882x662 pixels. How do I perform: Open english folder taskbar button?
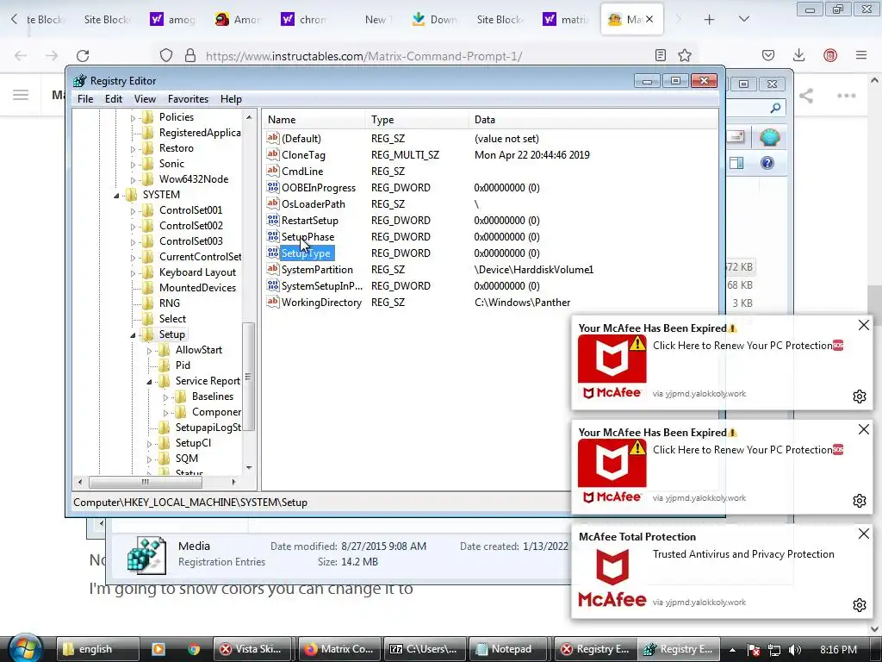[98, 649]
